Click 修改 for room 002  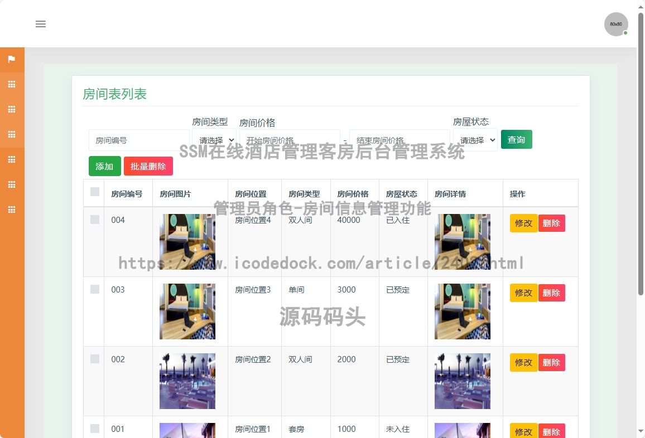tap(524, 362)
